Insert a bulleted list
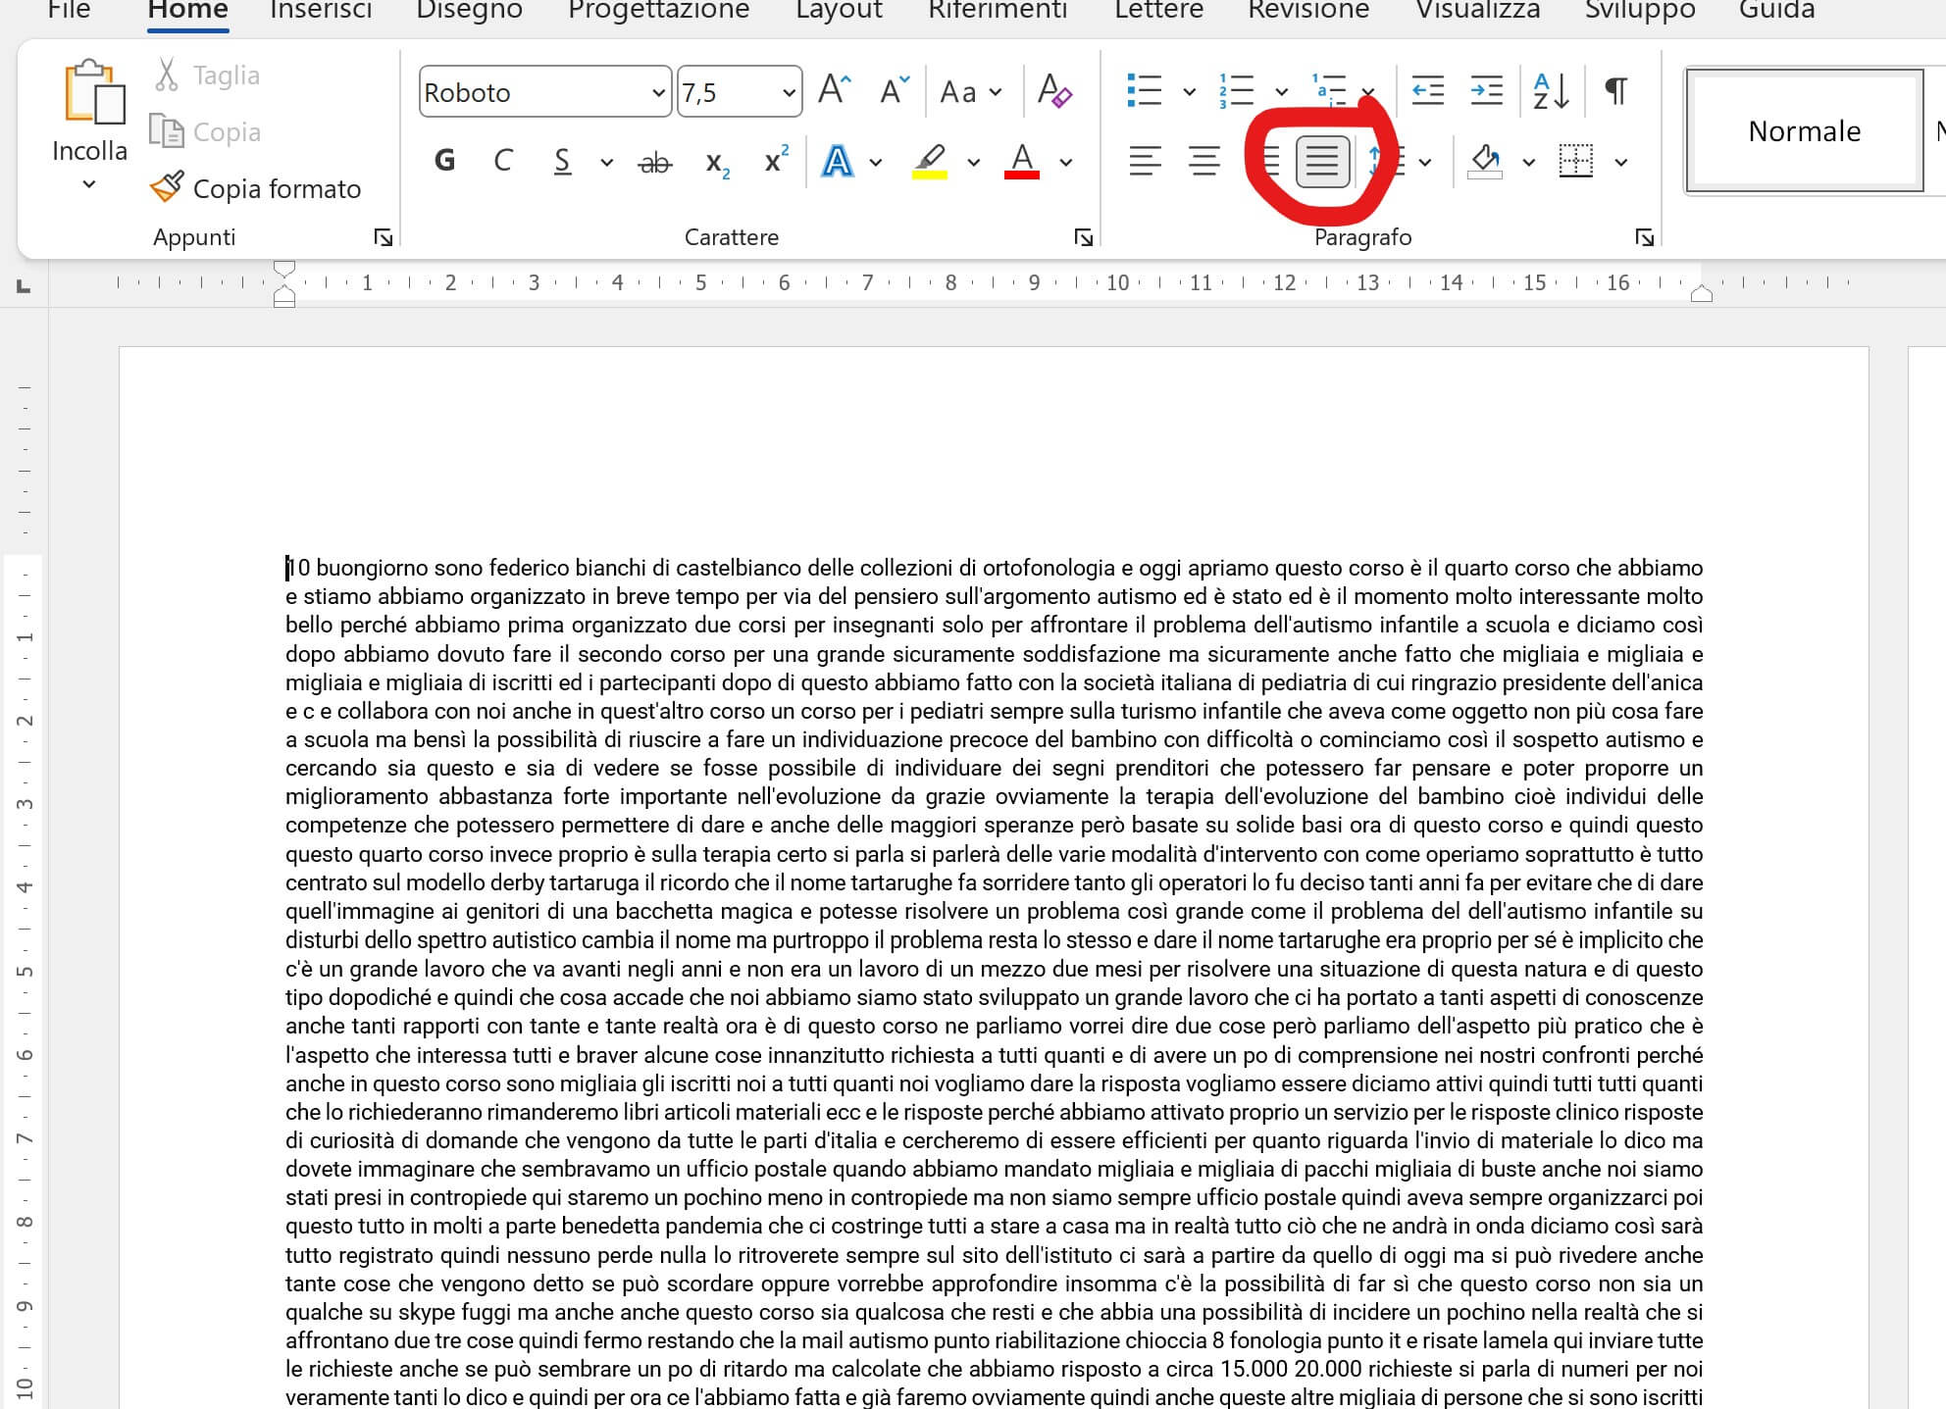This screenshot has width=1946, height=1409. point(1144,91)
